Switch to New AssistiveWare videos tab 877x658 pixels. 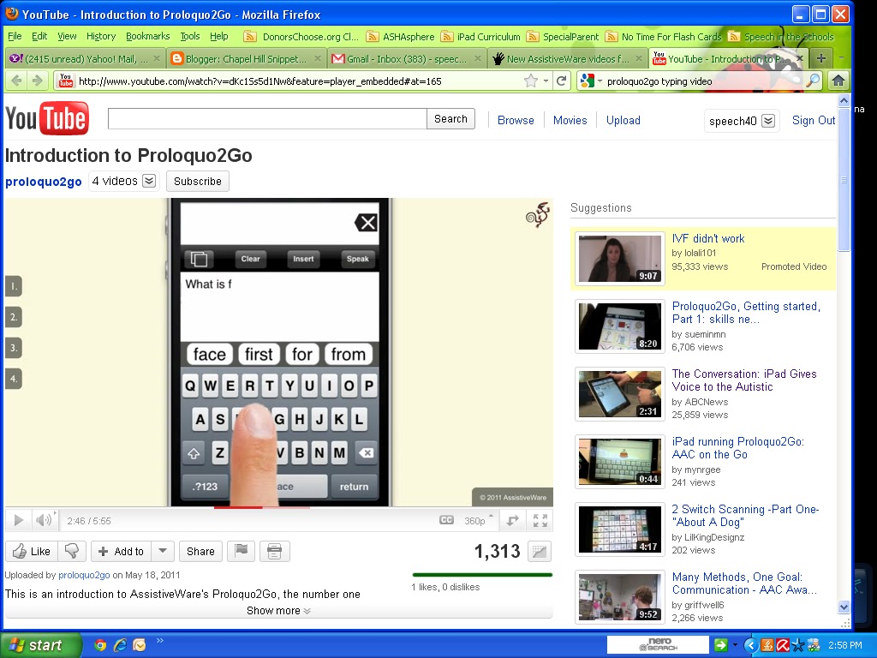tap(567, 59)
